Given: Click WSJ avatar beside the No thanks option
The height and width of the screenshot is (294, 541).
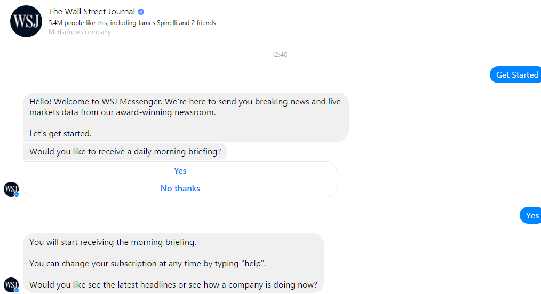Looking at the screenshot, I should pos(11,189).
